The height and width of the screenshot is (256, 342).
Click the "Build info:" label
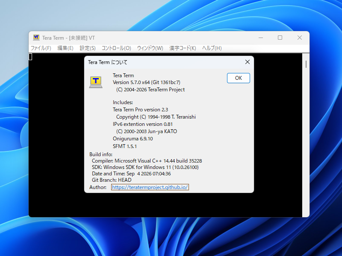coord(101,154)
